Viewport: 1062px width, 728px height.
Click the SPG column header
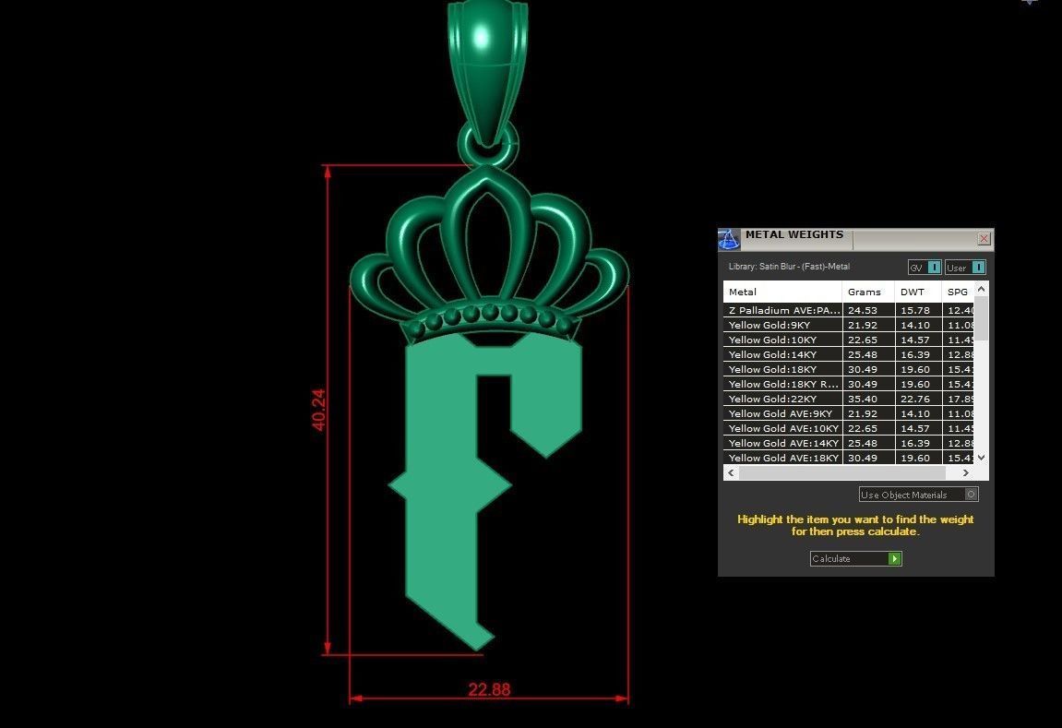(958, 292)
